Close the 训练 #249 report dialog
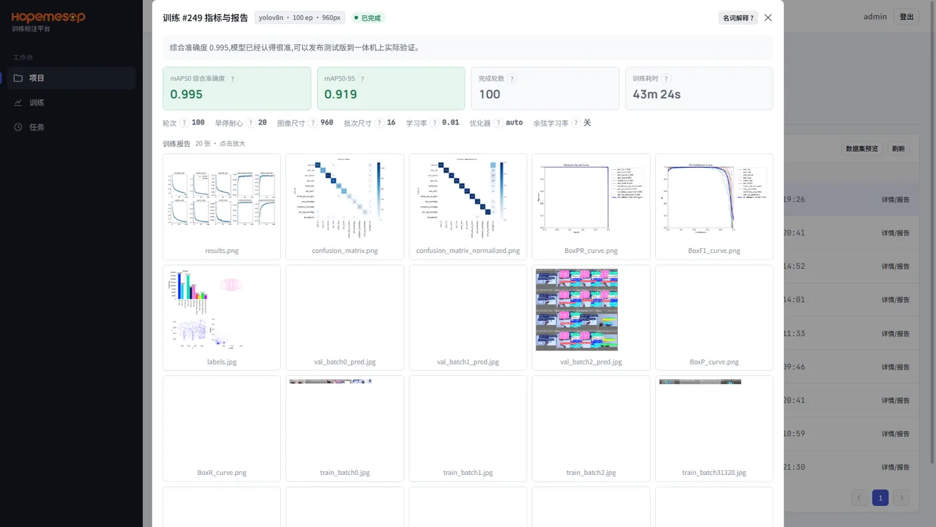Image resolution: width=936 pixels, height=527 pixels. [768, 18]
